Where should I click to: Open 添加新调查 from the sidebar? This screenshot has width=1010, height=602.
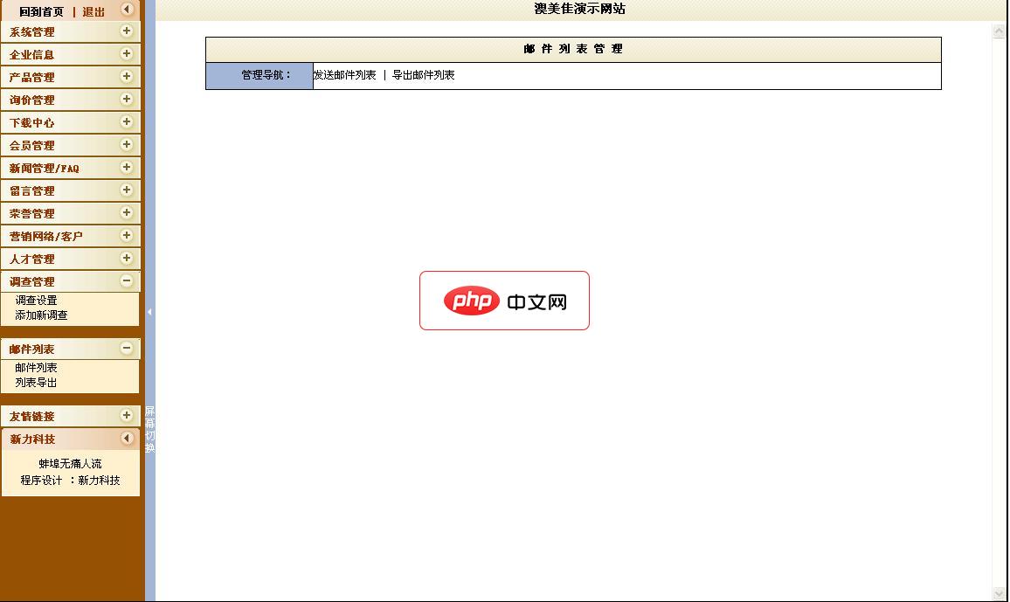pos(39,315)
